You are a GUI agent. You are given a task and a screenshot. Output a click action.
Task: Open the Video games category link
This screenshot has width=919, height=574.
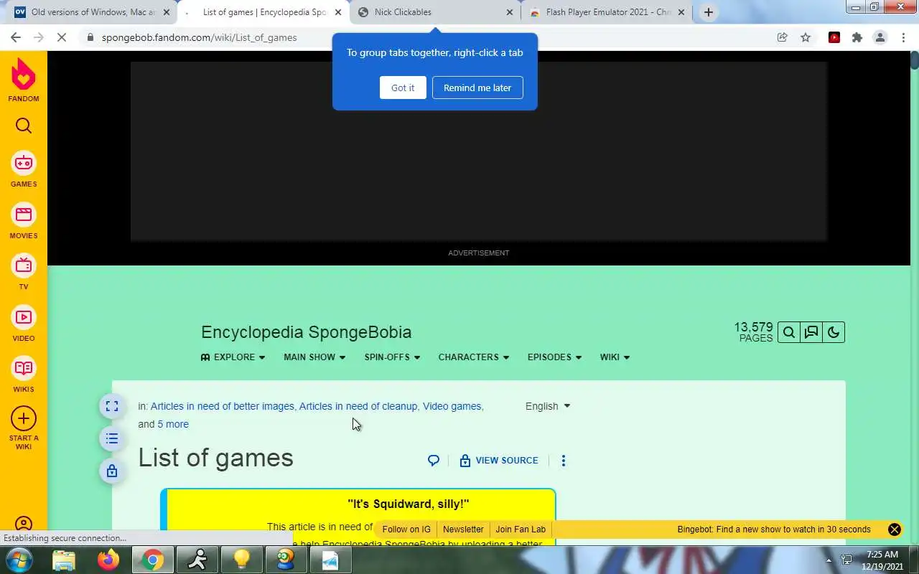pos(452,406)
